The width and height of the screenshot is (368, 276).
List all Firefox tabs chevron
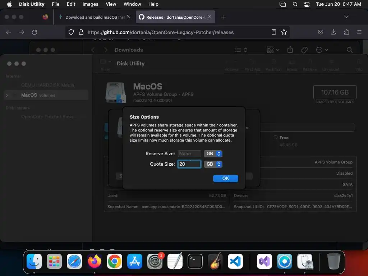346,17
